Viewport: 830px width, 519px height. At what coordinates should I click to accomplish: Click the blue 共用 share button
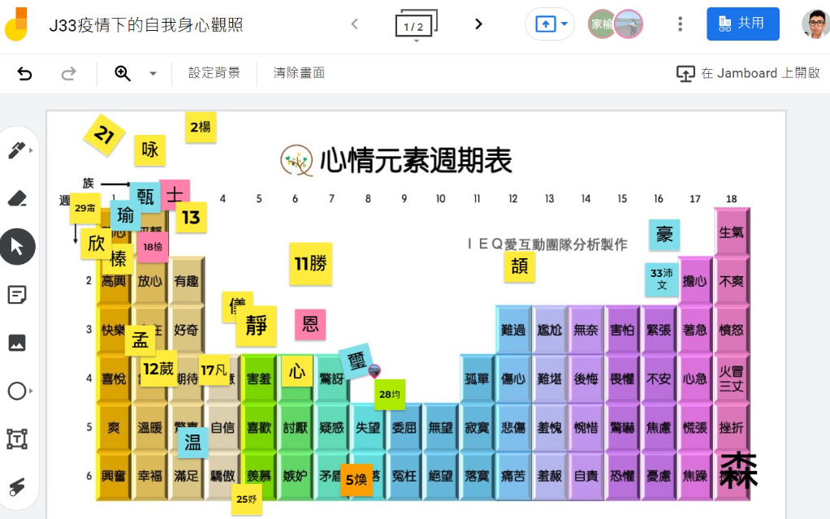coord(742,24)
